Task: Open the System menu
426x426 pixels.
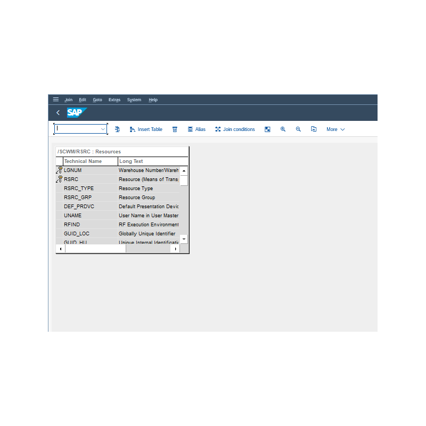Action: [134, 100]
